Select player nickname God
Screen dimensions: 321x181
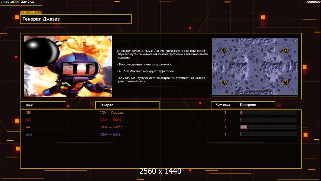tap(29, 134)
